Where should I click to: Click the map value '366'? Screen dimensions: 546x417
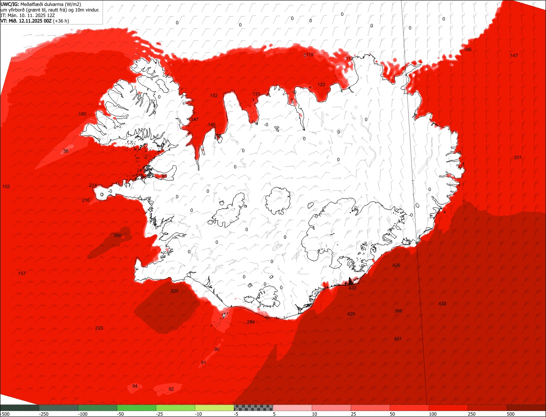point(398,311)
